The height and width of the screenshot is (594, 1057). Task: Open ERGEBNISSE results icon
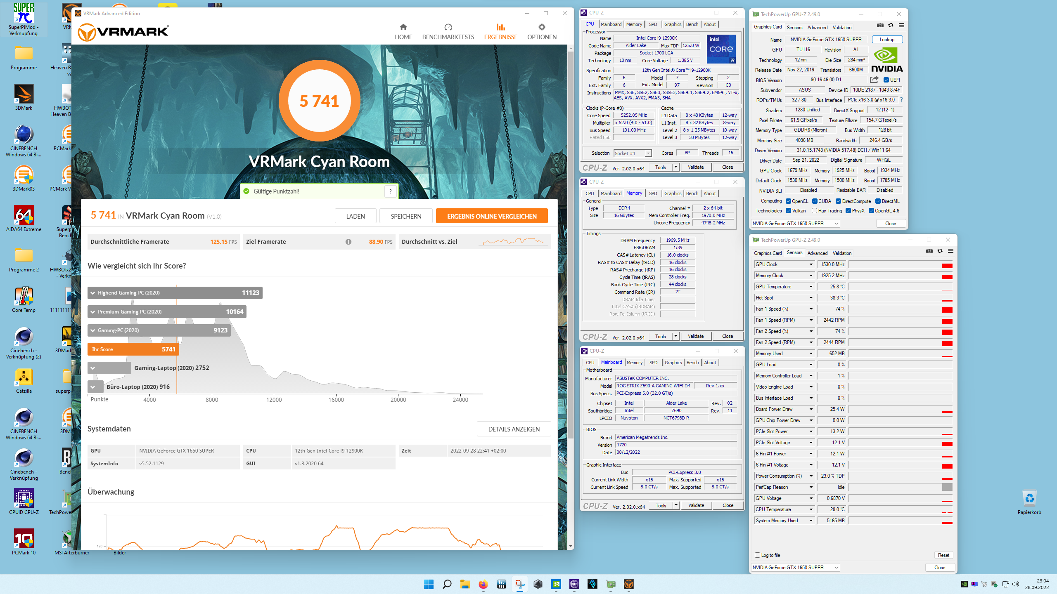pyautogui.click(x=500, y=27)
